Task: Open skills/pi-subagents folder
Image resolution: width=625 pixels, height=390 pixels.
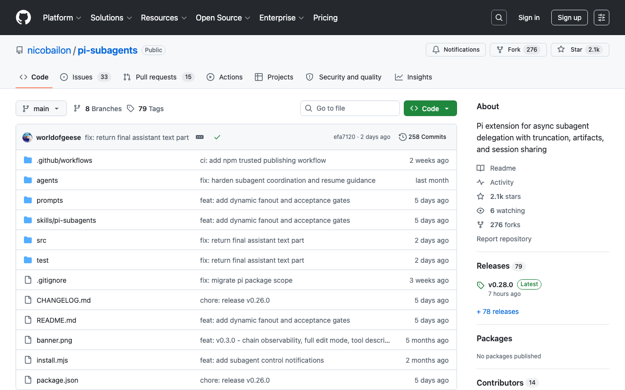Action: coord(66,220)
